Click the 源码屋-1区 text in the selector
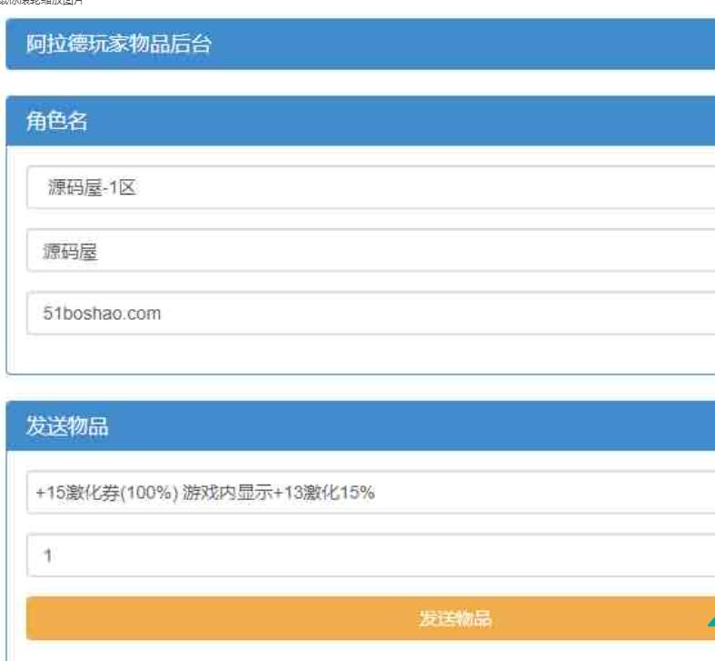The image size is (715, 661). click(91, 188)
